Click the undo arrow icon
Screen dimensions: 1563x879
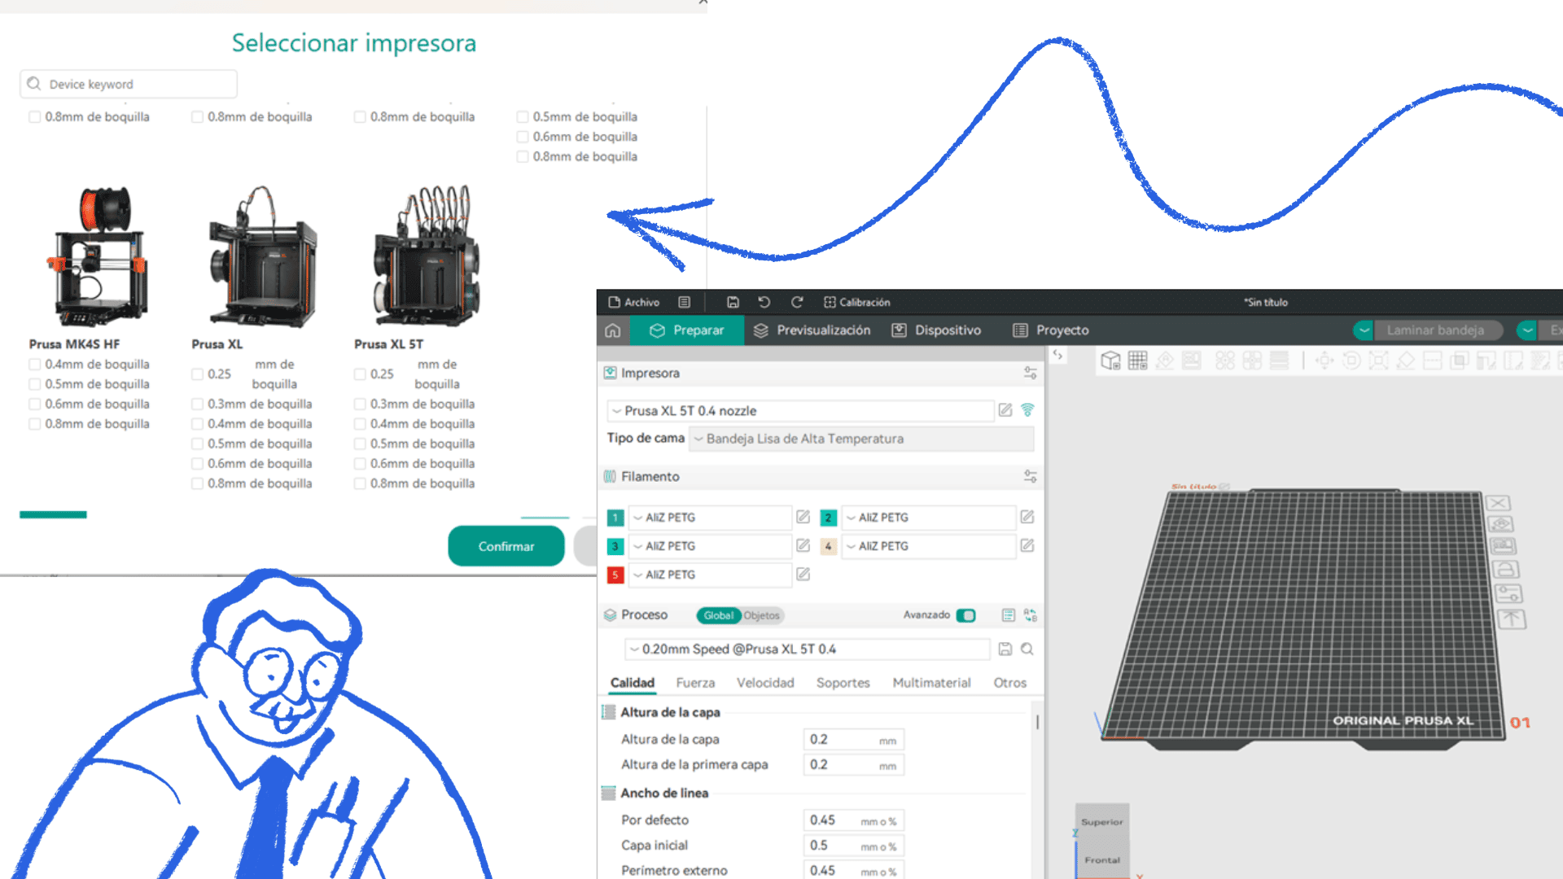(x=764, y=302)
